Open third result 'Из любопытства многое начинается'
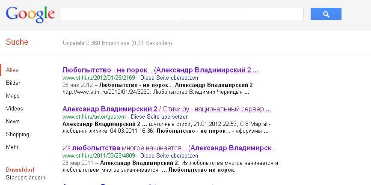This screenshot has height=185, width=371. pos(170,148)
